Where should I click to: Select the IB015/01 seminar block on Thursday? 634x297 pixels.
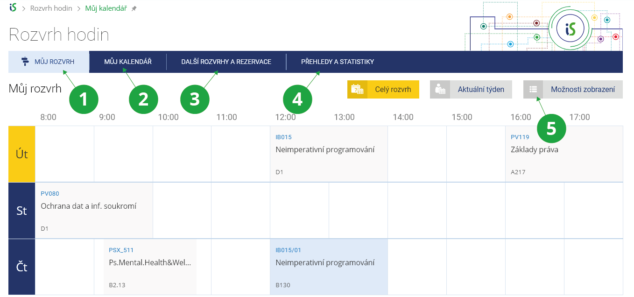[x=329, y=267]
